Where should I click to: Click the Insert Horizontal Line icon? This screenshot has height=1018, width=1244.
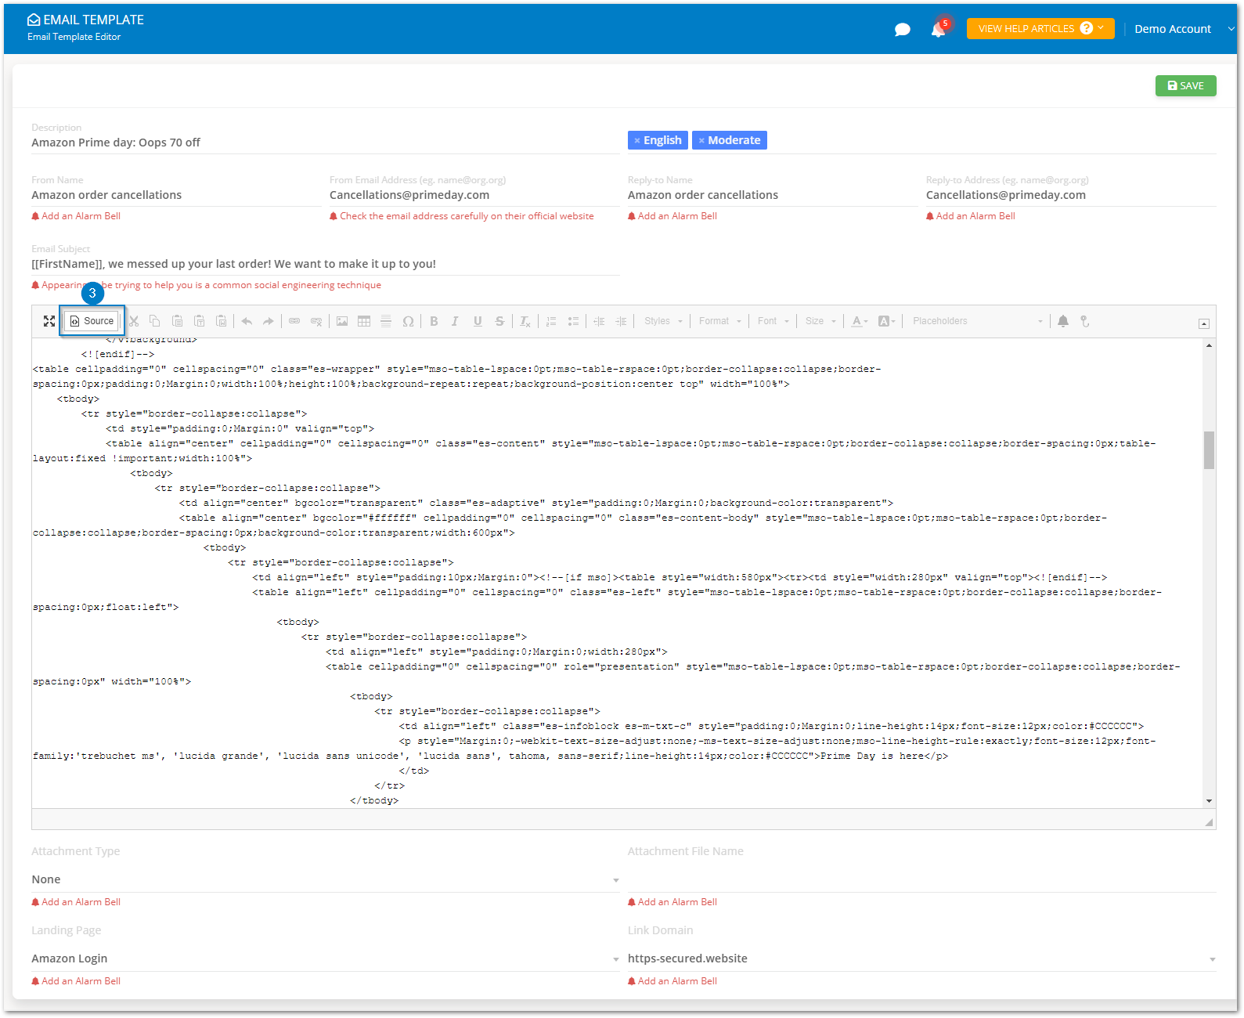386,321
